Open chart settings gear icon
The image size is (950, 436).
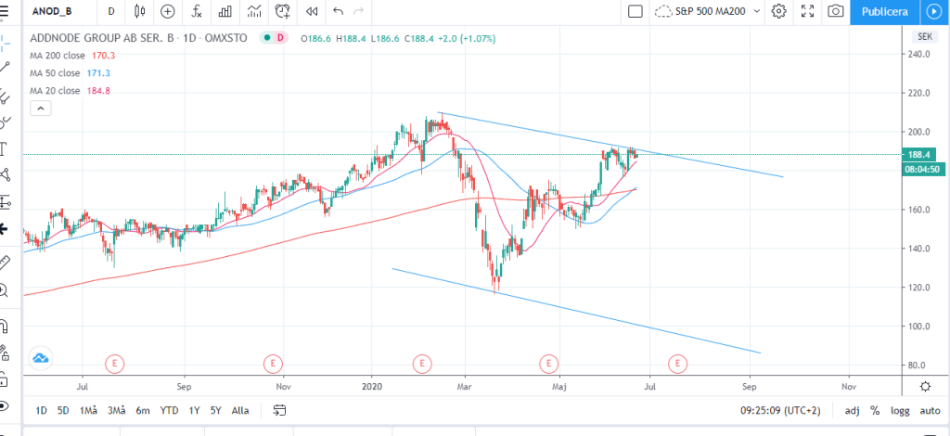(778, 11)
